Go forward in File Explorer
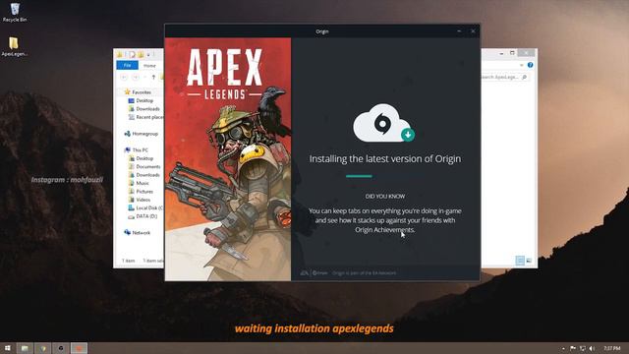The image size is (629, 354). tap(136, 77)
